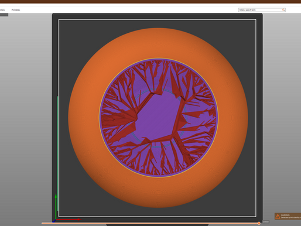Click the print stability warning notification
Image resolution: width=301 pixels, height=226 pixels.
[288, 216]
